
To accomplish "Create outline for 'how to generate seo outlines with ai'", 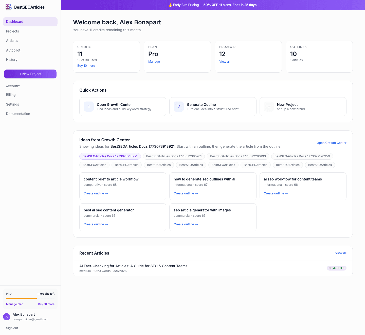I will point(186,193).
